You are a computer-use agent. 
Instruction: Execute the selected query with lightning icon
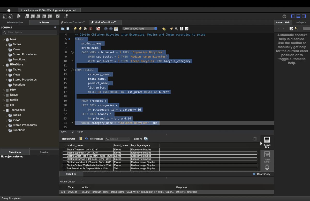click(x=75, y=29)
